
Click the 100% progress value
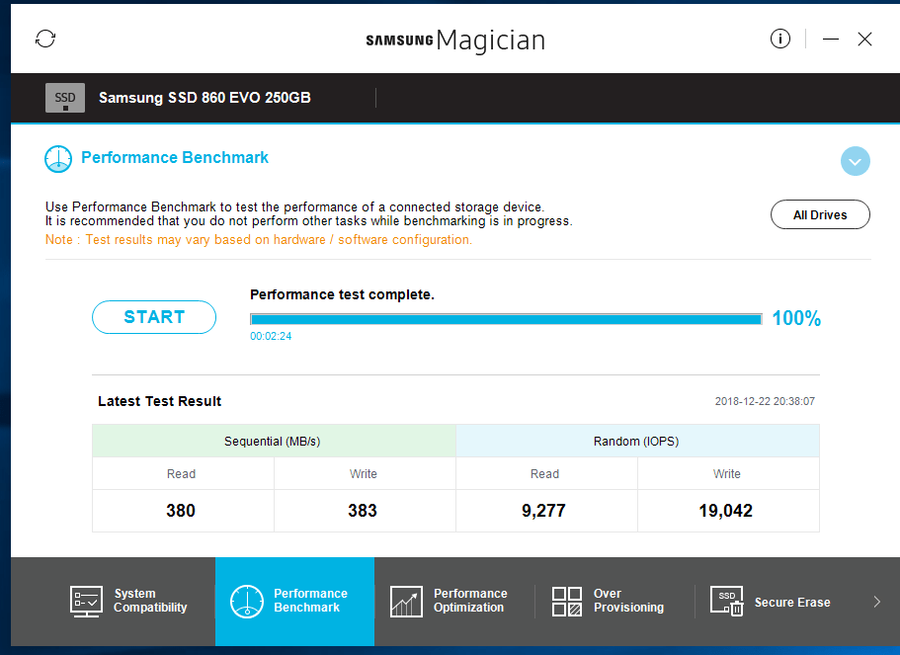(796, 318)
